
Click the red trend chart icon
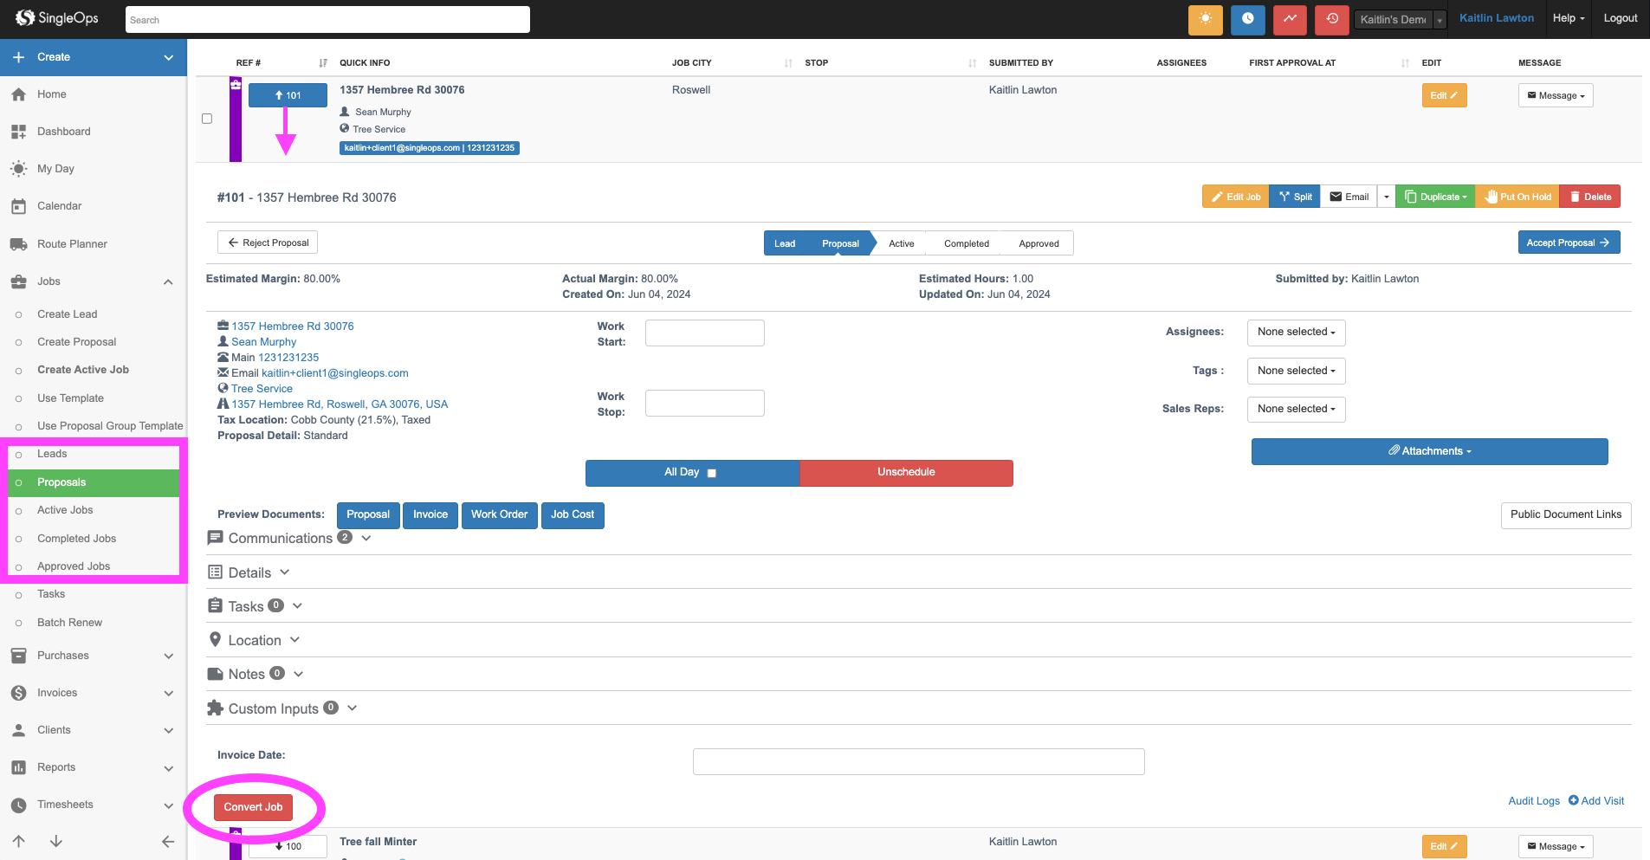coord(1290,19)
